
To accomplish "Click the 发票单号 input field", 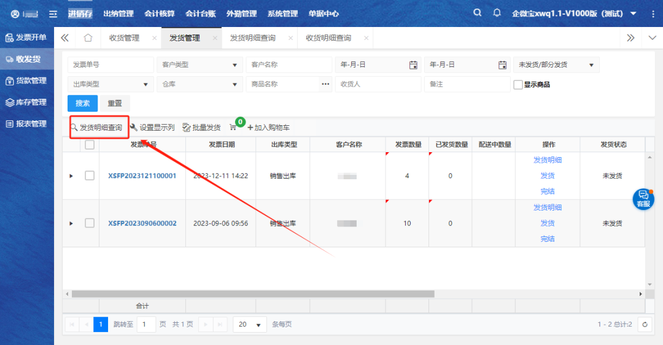I will tap(110, 65).
